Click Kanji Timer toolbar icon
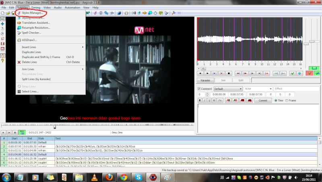Image resolution: width=322 pixels, height=182 pixels. click(161, 13)
